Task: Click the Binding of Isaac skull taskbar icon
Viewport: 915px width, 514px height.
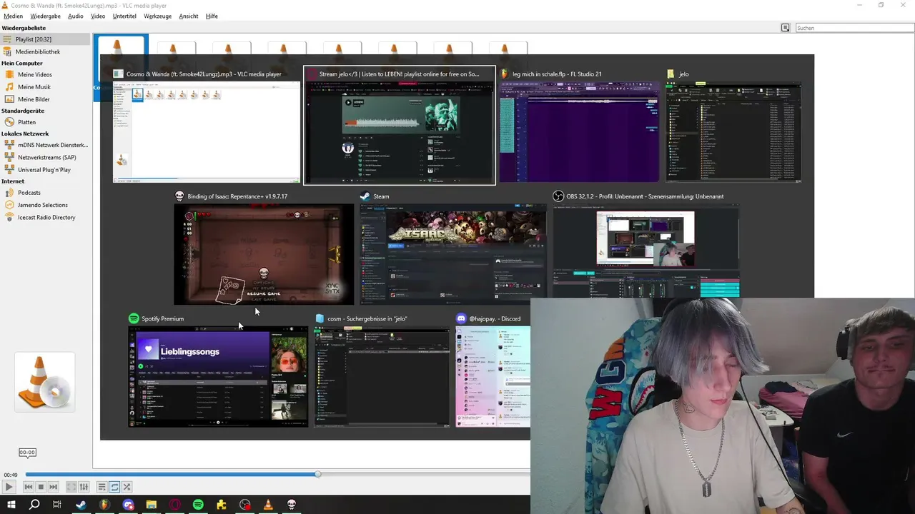Action: pyautogui.click(x=292, y=505)
